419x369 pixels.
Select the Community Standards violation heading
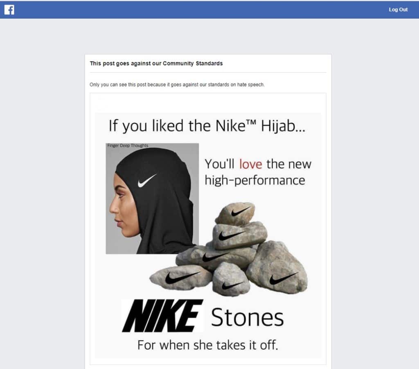[156, 64]
